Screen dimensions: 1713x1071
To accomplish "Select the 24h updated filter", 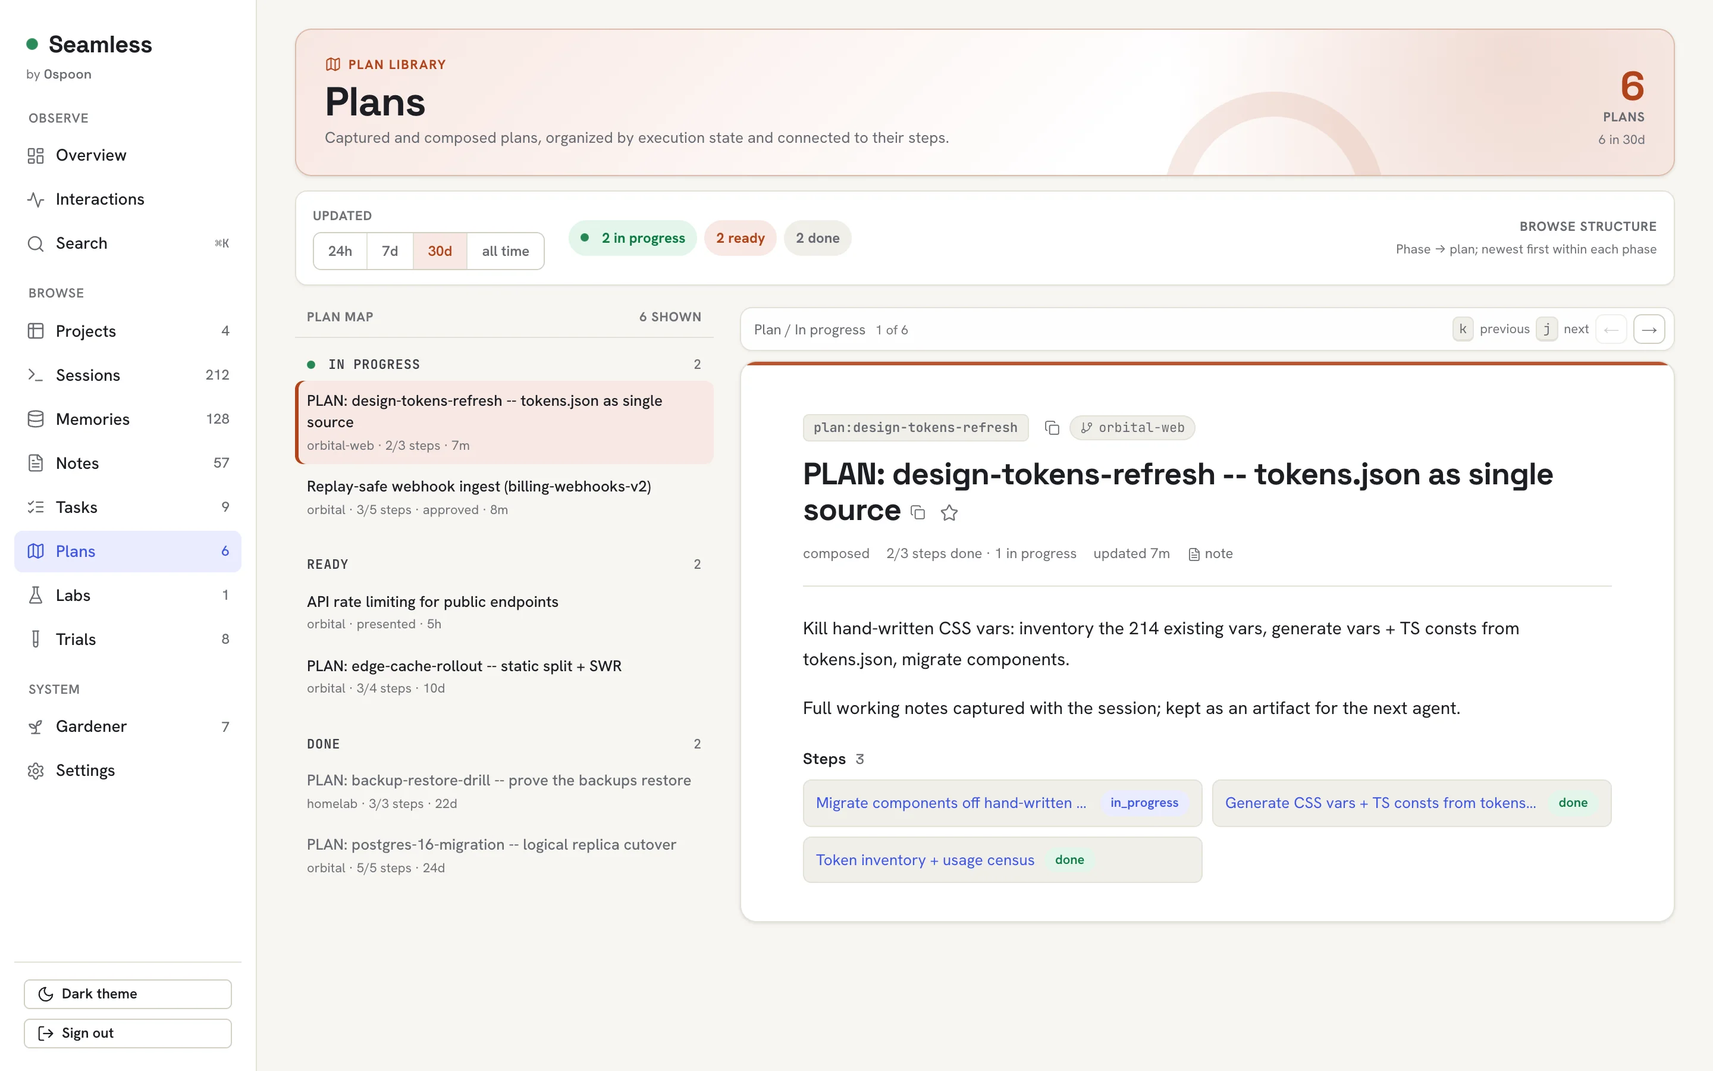I will click(x=340, y=250).
